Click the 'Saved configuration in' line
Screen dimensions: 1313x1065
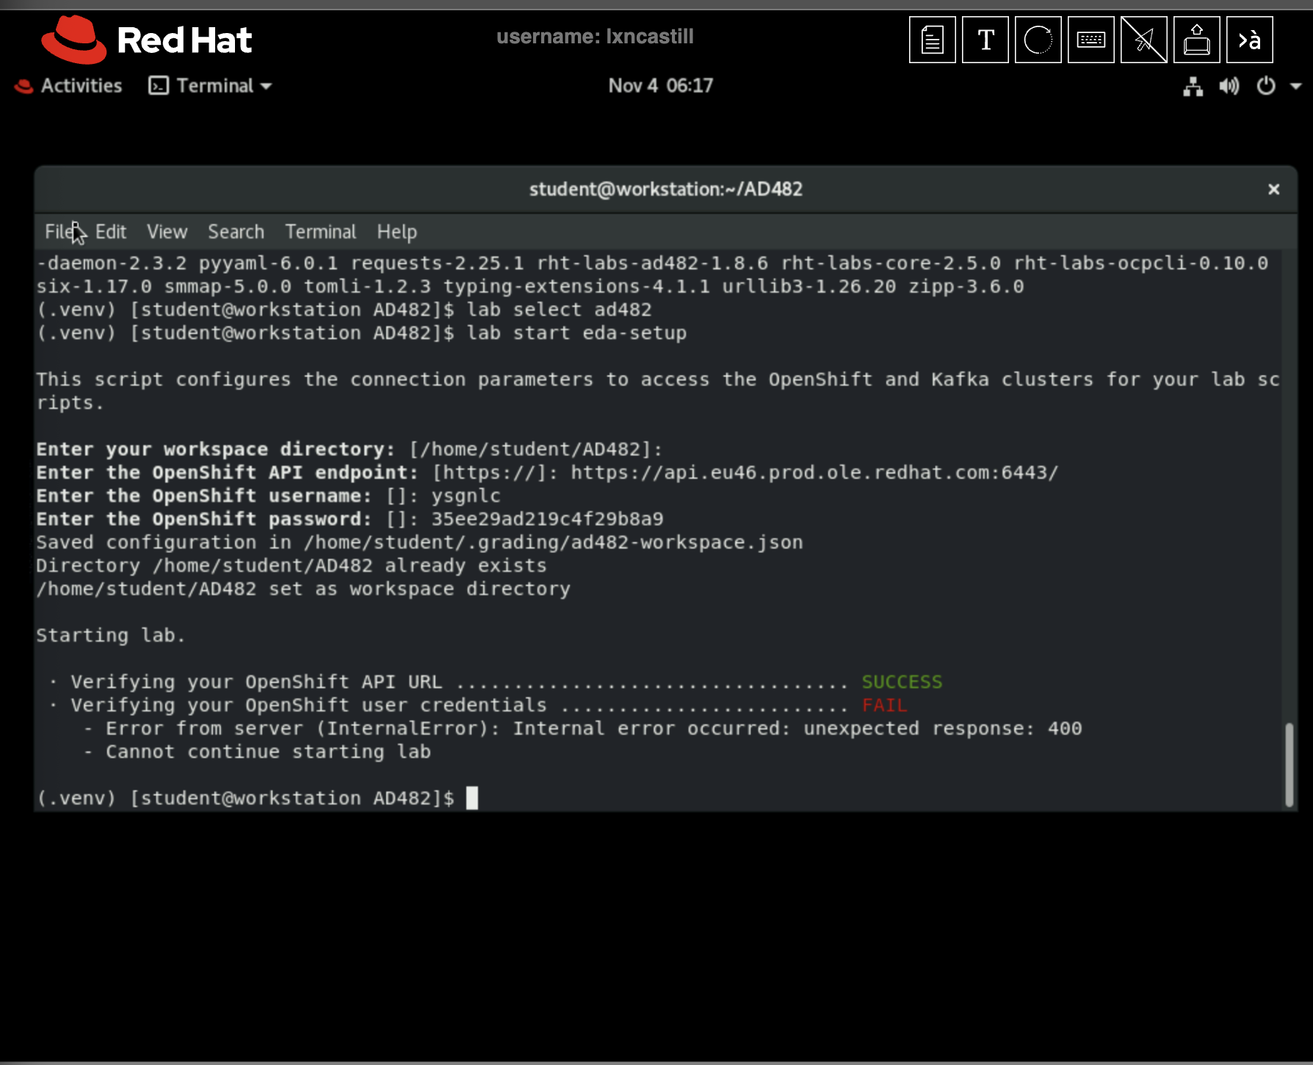click(419, 543)
